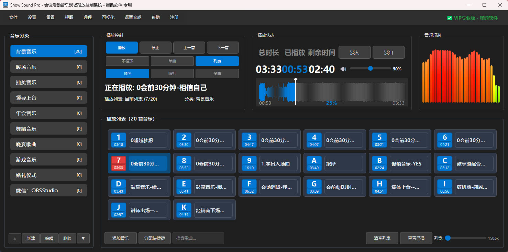Open the 帮助 menu

pyautogui.click(x=155, y=17)
